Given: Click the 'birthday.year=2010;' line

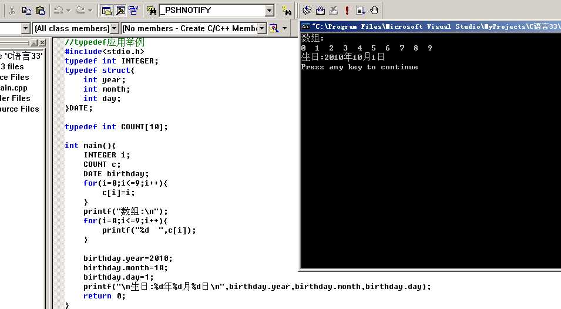Looking at the screenshot, I should pos(127,258).
